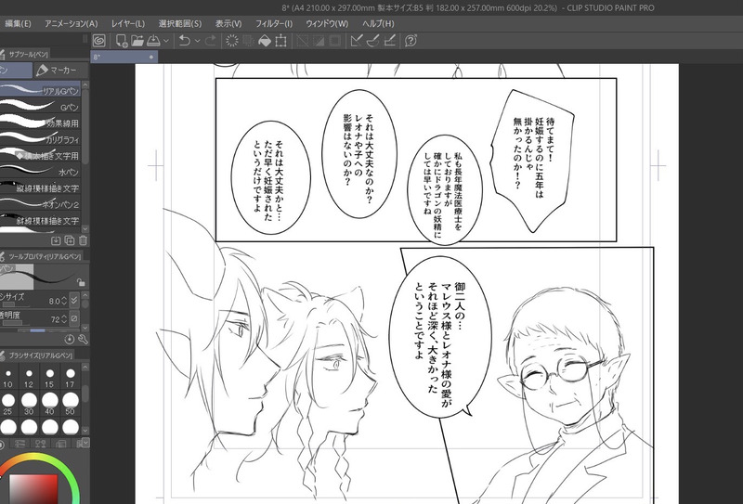743x504 pixels.
Task: Click the import sub tool material icon
Action: coord(56,240)
